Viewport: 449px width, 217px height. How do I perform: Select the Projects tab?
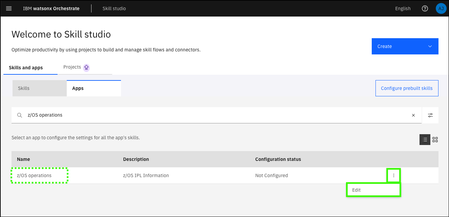72,67
